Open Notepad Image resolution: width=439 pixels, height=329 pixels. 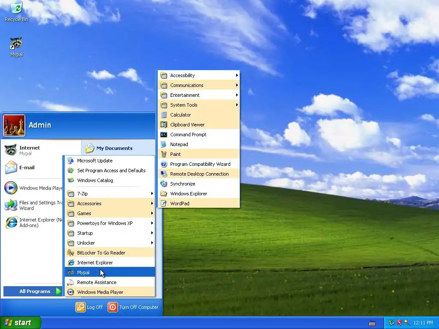(199, 144)
